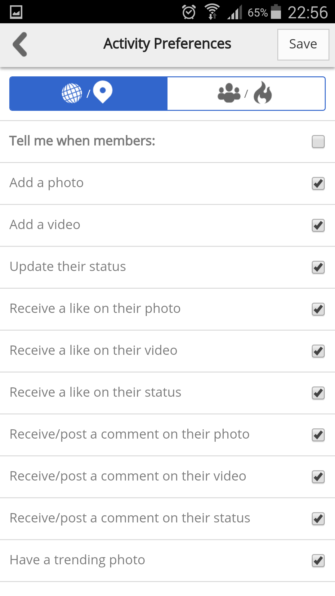The height and width of the screenshot is (596, 335).
Task: Disable 'Receive/post a comment on their video' checkbox
Action: (x=318, y=477)
